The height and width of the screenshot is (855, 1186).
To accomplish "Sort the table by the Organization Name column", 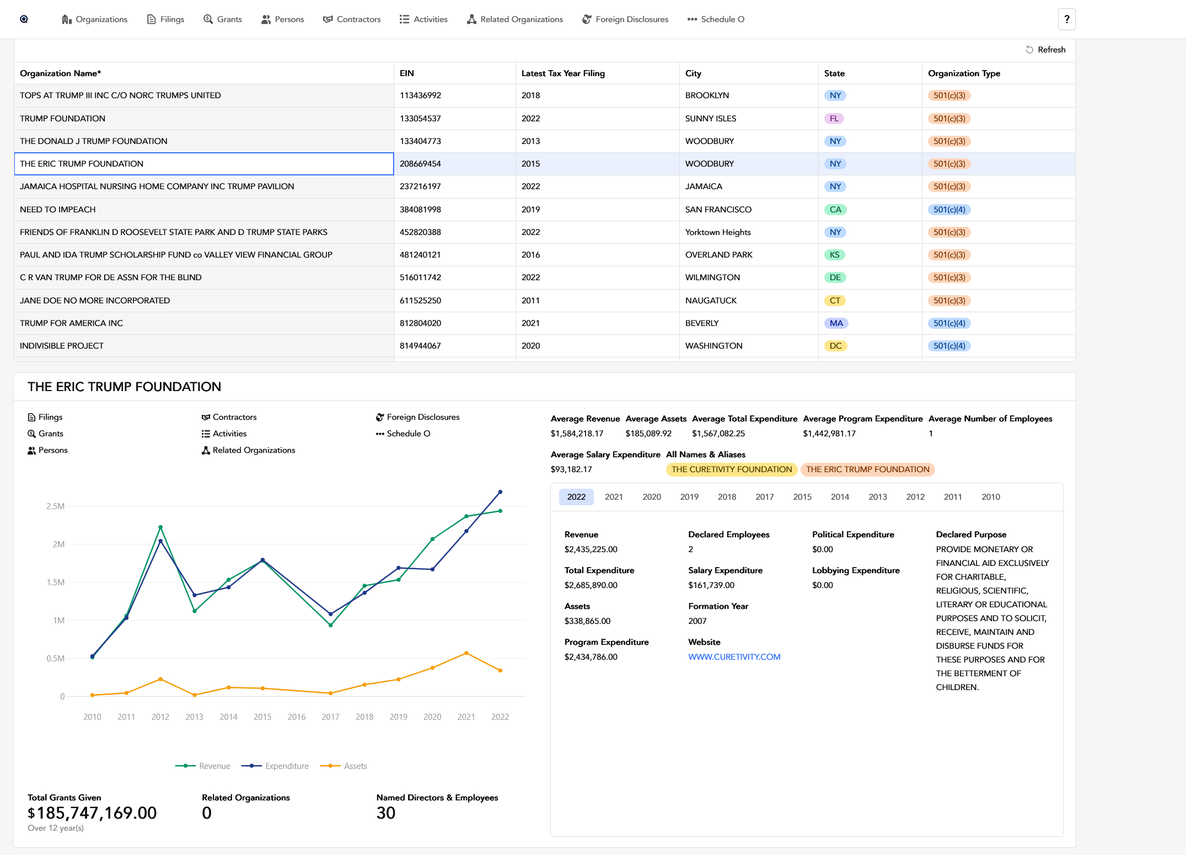I will [61, 73].
